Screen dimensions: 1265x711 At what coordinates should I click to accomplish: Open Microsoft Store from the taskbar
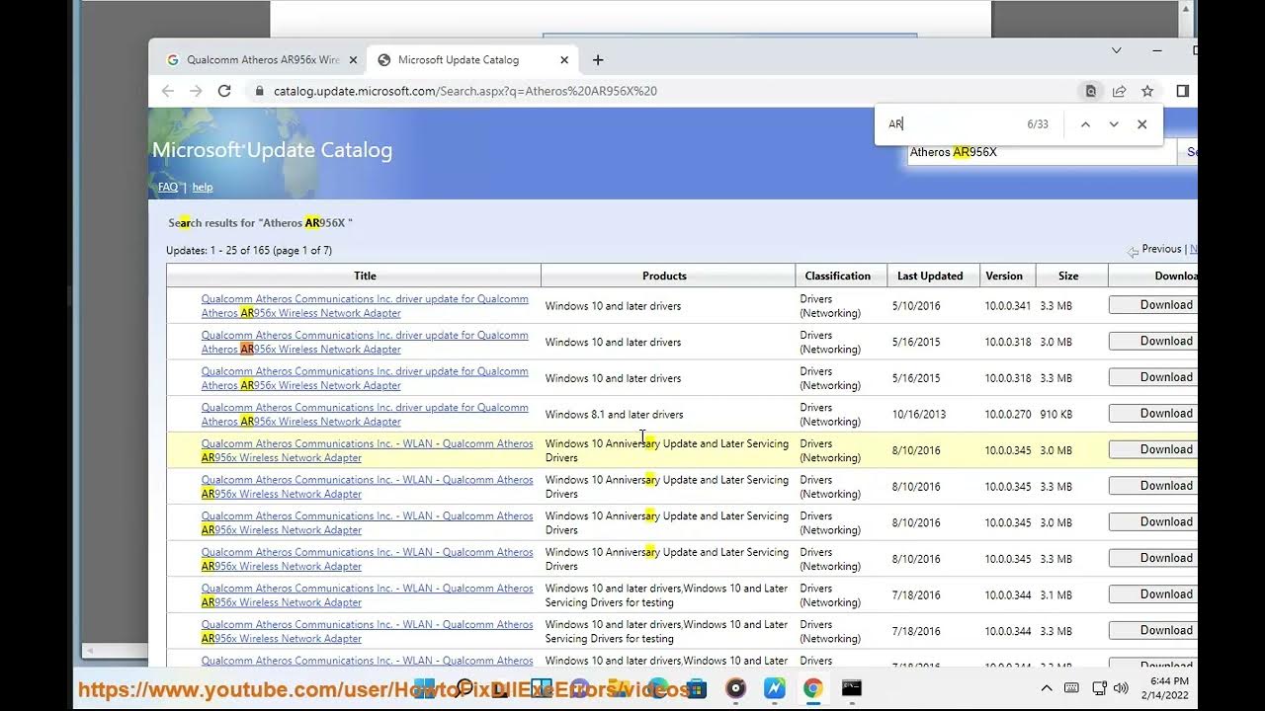pyautogui.click(x=697, y=688)
